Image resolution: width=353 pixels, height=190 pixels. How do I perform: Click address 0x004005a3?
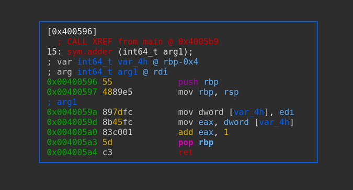coord(72,143)
